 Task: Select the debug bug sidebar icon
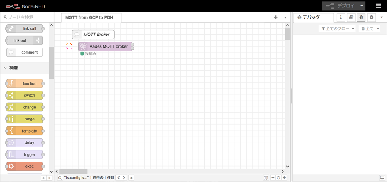click(x=361, y=17)
